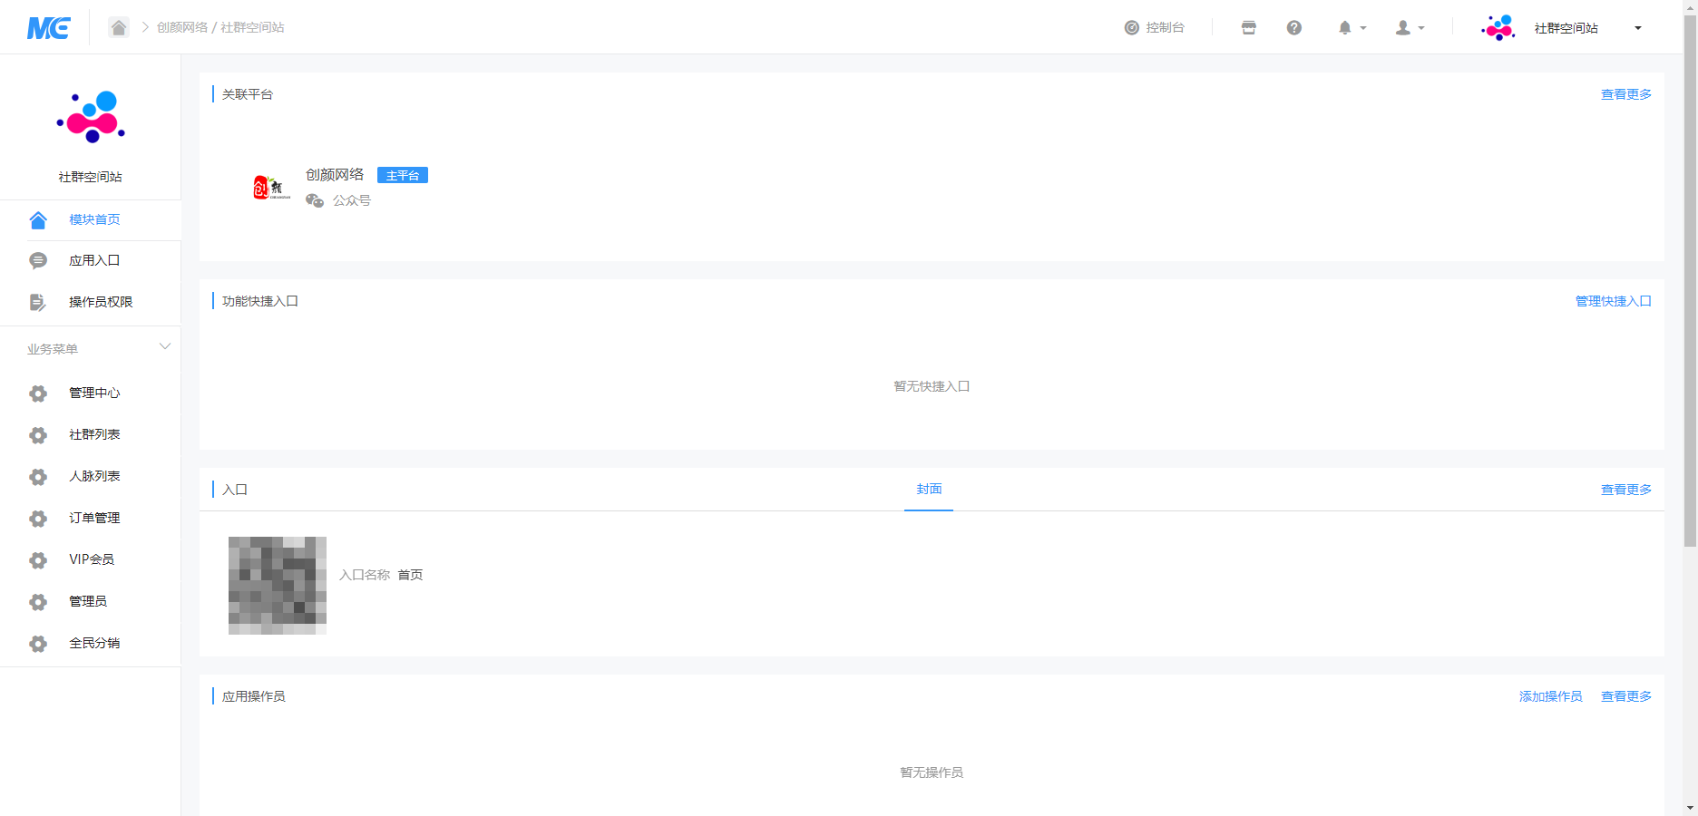1698x816 pixels.
Task: Expand the 社群空间站 module switcher dropdown
Action: point(1637,28)
